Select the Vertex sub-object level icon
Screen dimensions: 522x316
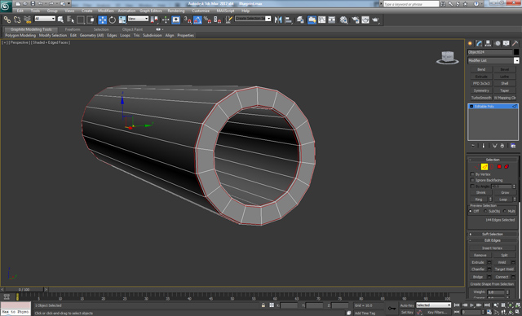(x=476, y=167)
